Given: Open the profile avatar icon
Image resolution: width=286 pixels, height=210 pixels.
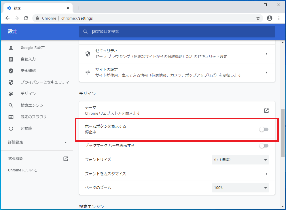Looking at the screenshot, I should (269, 18).
